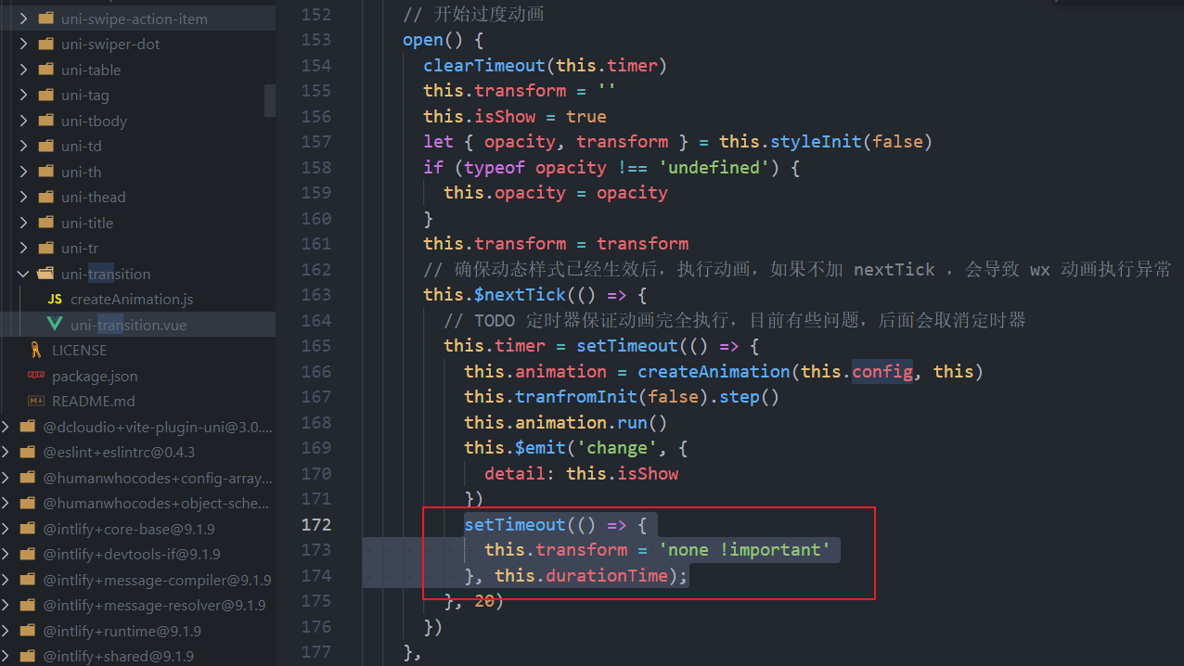Screen dimensions: 1184x666
Task: Click the project tree scrollbar thumb
Action: [x=270, y=100]
